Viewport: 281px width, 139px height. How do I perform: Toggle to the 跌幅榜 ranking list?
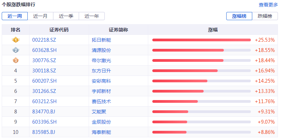265,16
